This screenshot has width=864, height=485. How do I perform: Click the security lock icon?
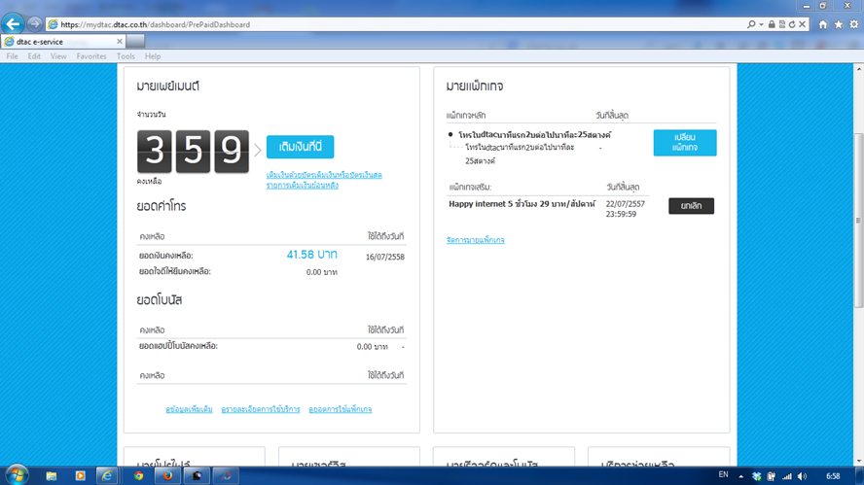772,24
